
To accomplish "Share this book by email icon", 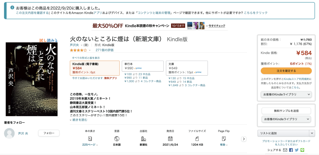I will click(285, 150).
